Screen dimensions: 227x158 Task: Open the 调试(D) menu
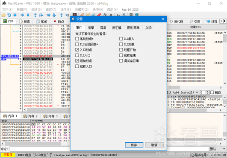[x=36, y=9]
